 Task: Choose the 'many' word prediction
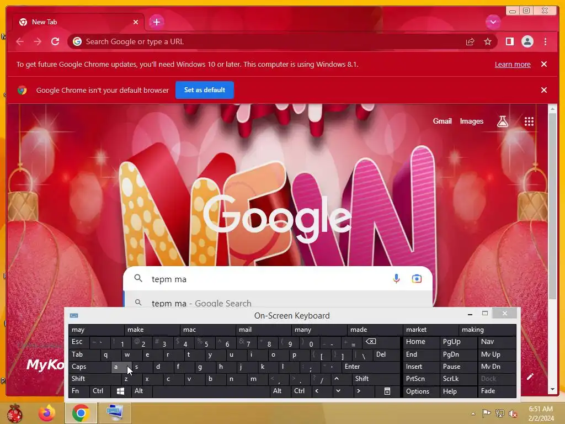[319, 330]
